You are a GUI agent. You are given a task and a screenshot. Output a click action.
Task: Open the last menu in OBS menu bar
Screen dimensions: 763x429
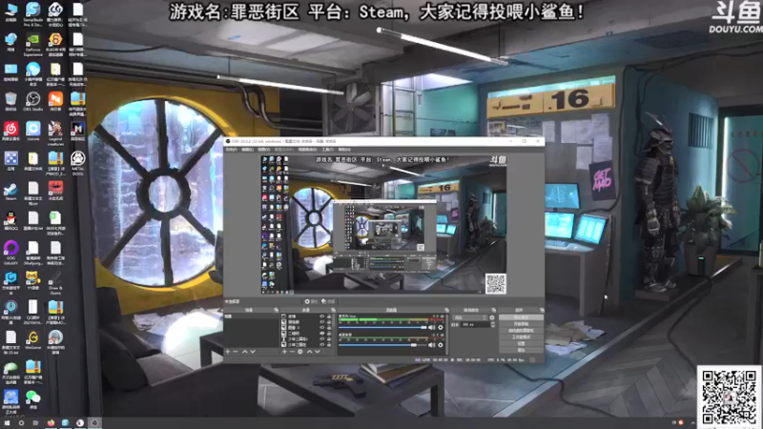point(344,150)
